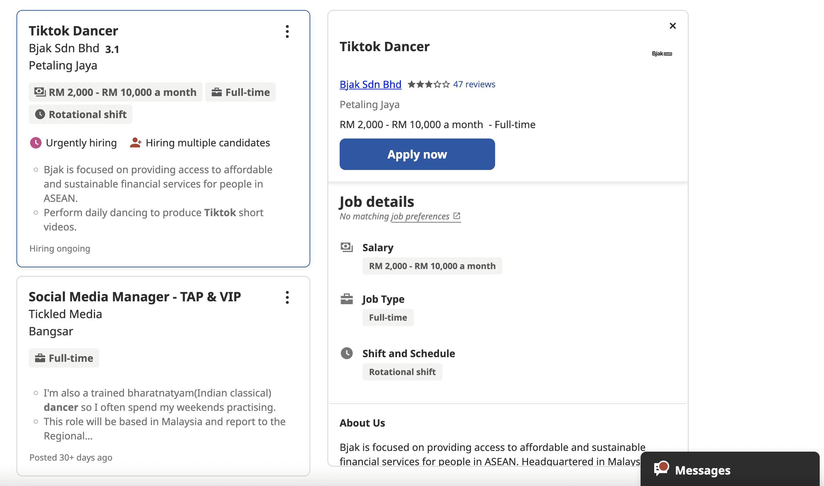Click the Messages speech bubble icon
This screenshot has height=486, width=824.
661,468
